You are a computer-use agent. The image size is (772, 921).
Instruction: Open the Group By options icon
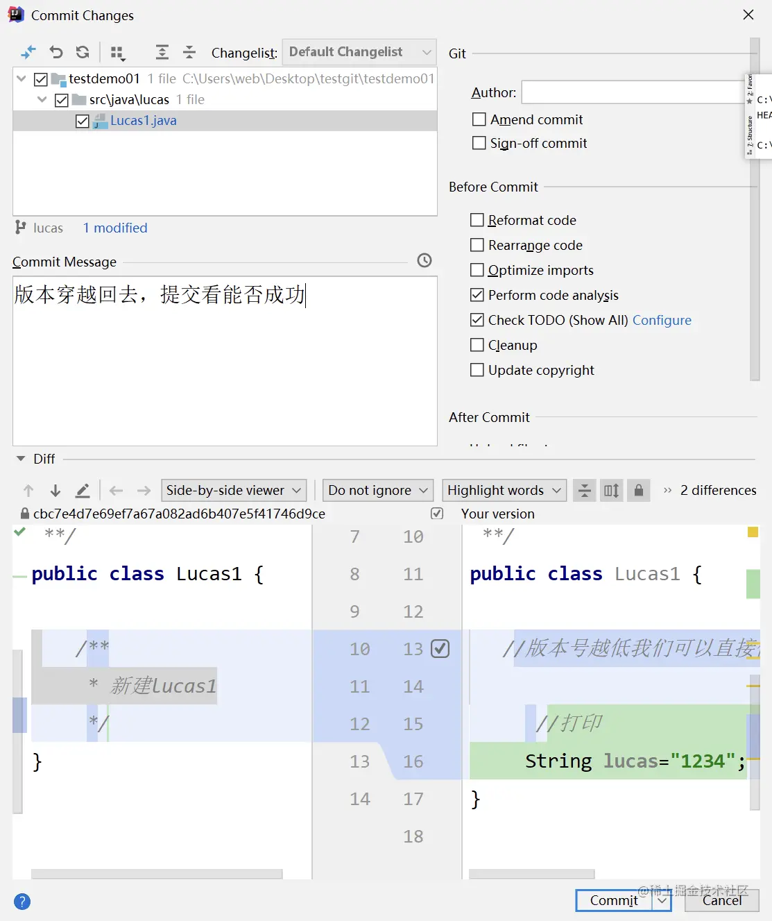[118, 53]
